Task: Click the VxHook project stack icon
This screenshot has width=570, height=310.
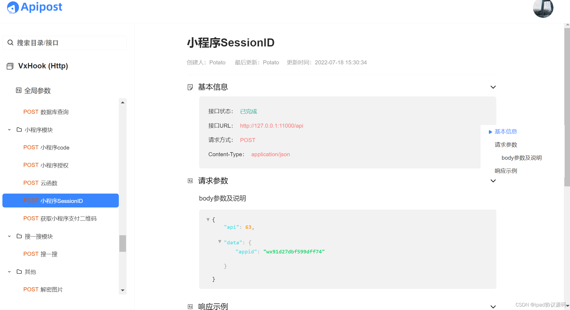Action: (10, 66)
